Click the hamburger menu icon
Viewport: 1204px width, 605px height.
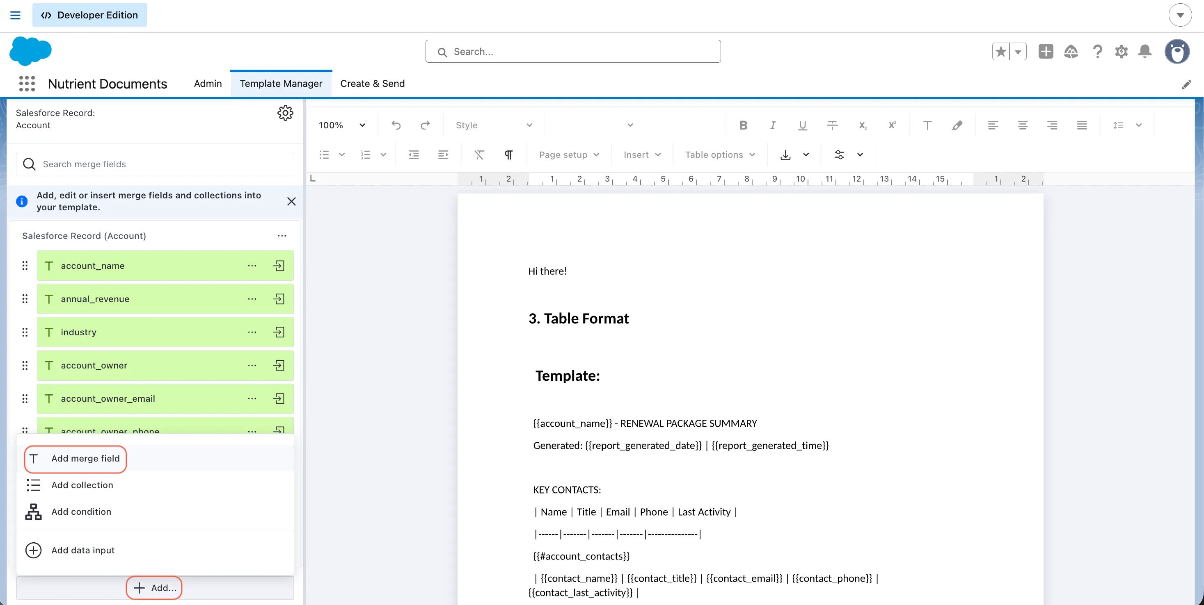(x=16, y=15)
